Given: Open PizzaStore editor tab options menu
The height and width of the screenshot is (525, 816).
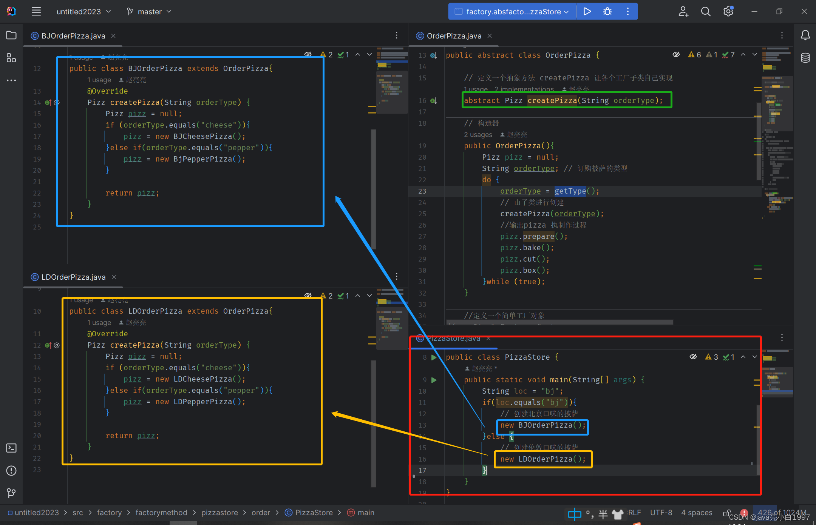Looking at the screenshot, I should coord(782,337).
